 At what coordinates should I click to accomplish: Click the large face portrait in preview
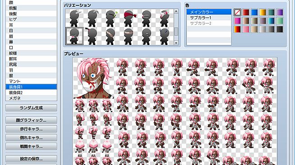click(93, 78)
